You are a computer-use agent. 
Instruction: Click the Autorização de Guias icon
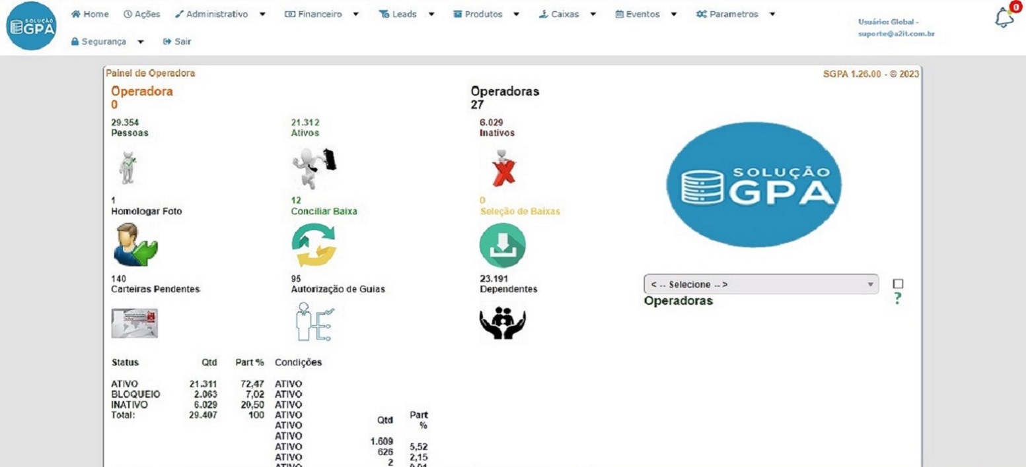[314, 321]
